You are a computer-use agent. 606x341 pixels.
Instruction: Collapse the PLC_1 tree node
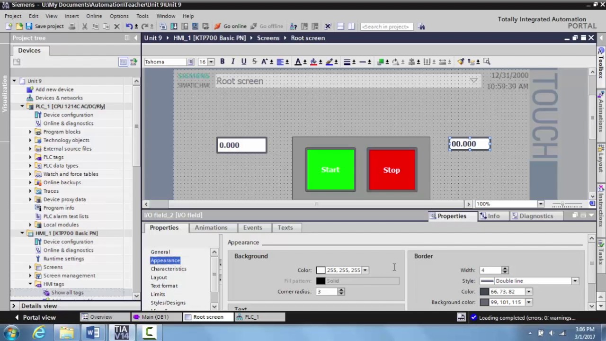[22, 107]
